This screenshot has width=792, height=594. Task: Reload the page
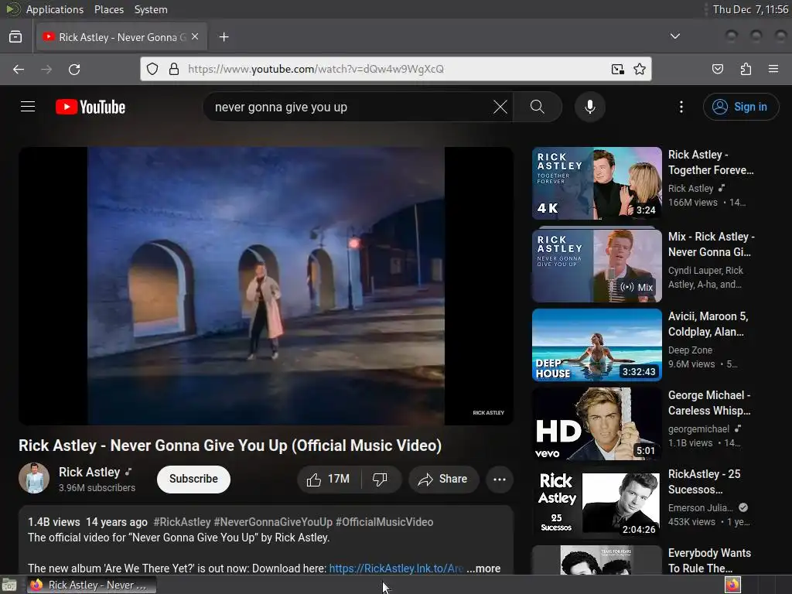(x=74, y=69)
